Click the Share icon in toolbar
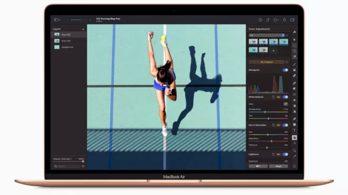Image resolution: width=348 pixels, height=195 pixels. coord(284,20)
